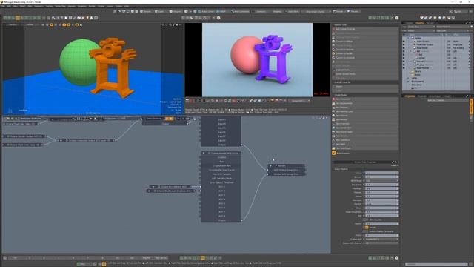
Task: Open the BRDF Model dropdown
Action: point(382,181)
